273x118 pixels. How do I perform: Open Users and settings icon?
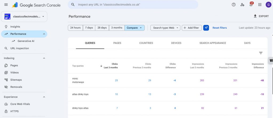coord(242,5)
